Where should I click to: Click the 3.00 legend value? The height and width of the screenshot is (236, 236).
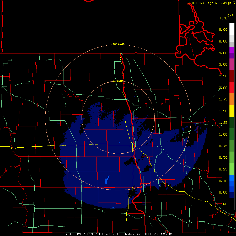[x=223, y=65]
